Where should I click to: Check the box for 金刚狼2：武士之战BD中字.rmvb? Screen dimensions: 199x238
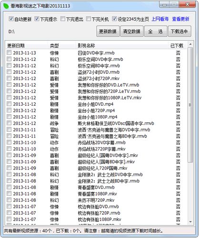(9, 180)
